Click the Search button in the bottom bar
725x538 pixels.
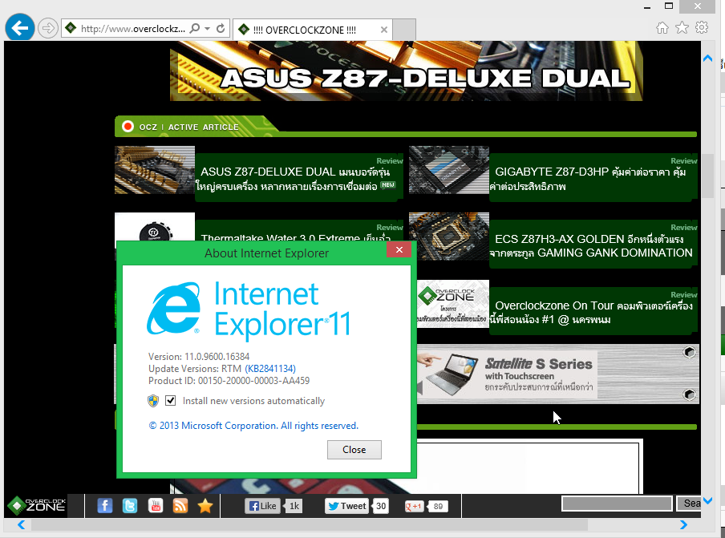coord(689,504)
